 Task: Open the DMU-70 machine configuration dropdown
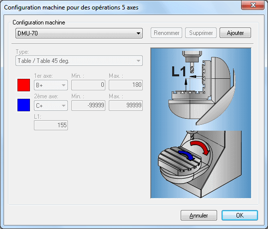(79, 33)
